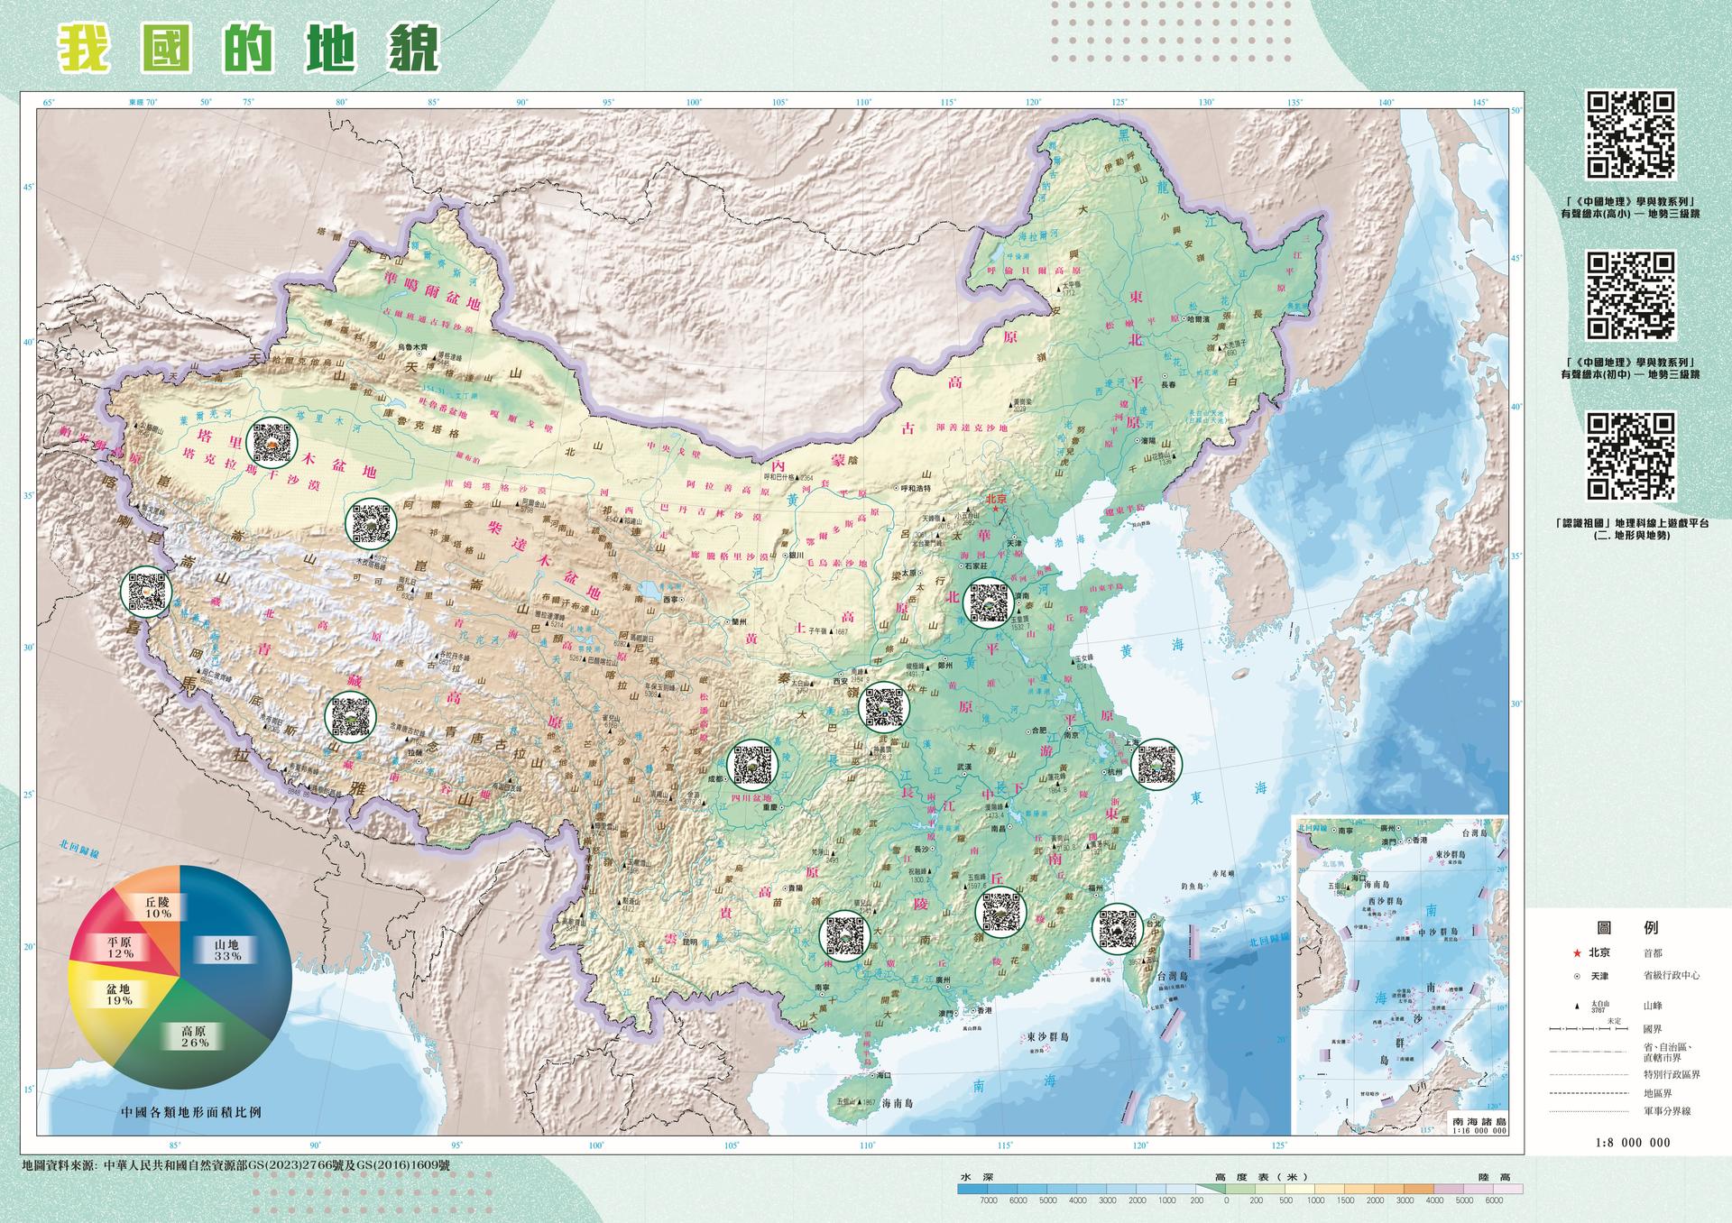Image resolution: width=1732 pixels, height=1223 pixels.
Task: Click the QR code near the Qinling mountains
Action: click(884, 707)
